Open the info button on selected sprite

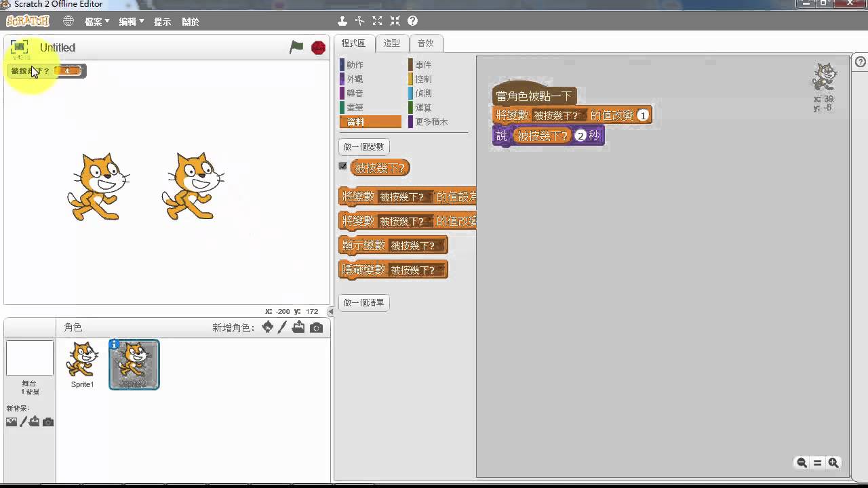[x=114, y=344]
